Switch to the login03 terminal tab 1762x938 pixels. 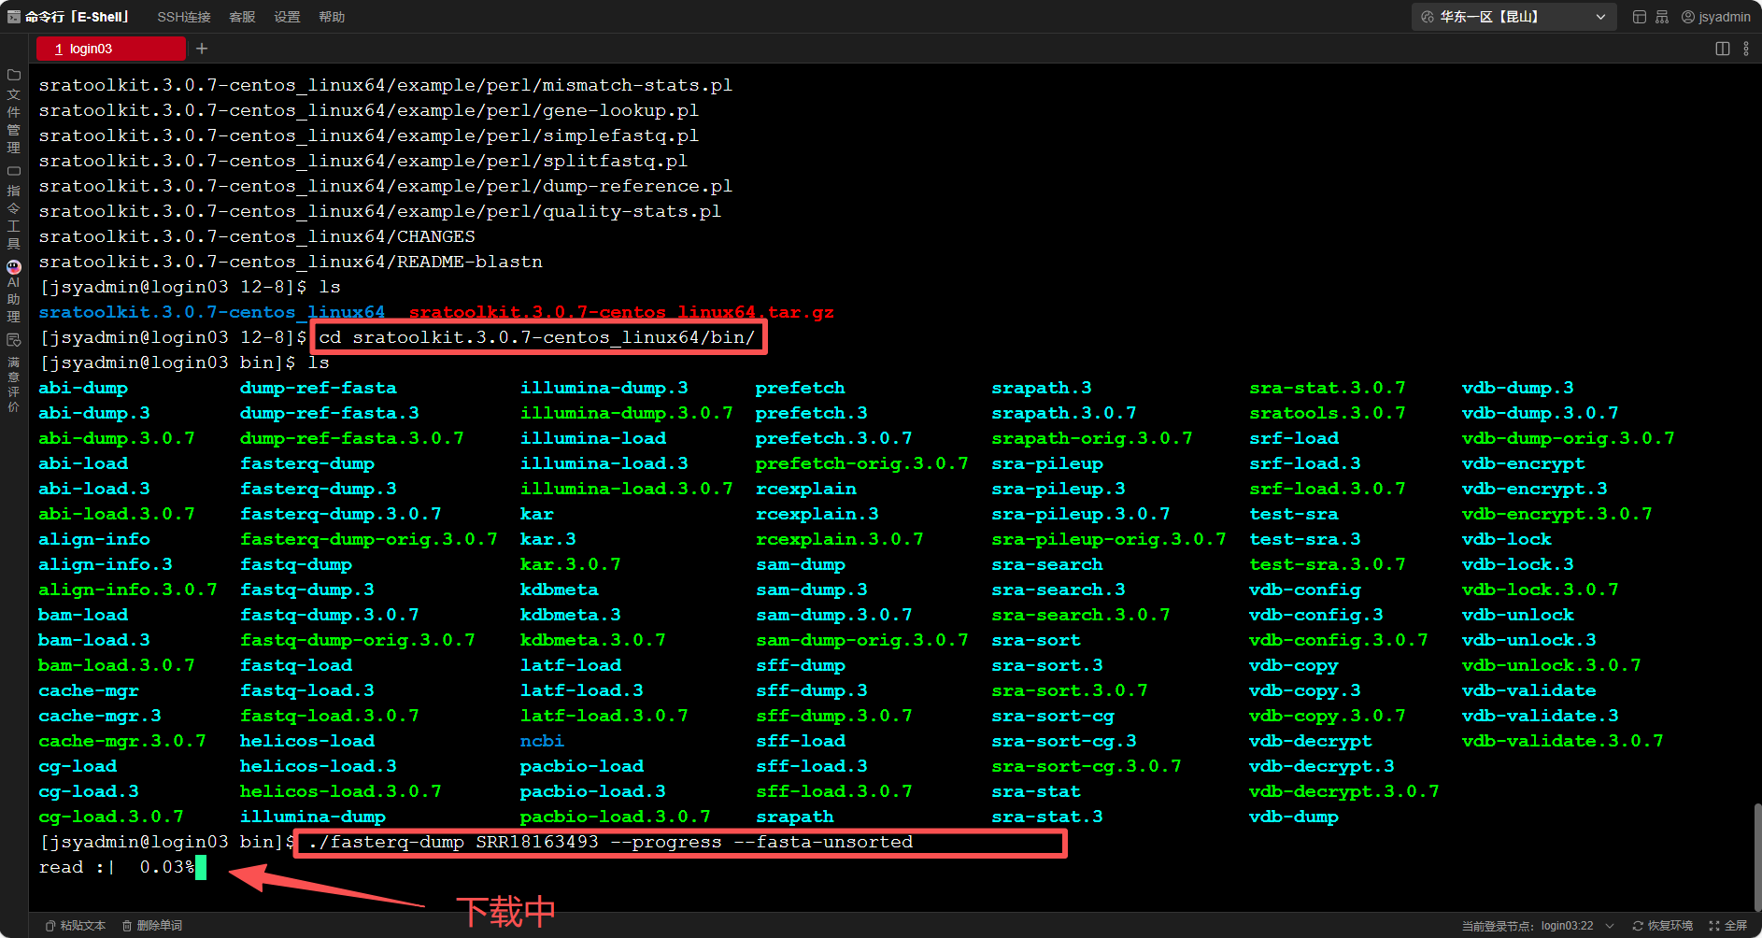point(110,49)
